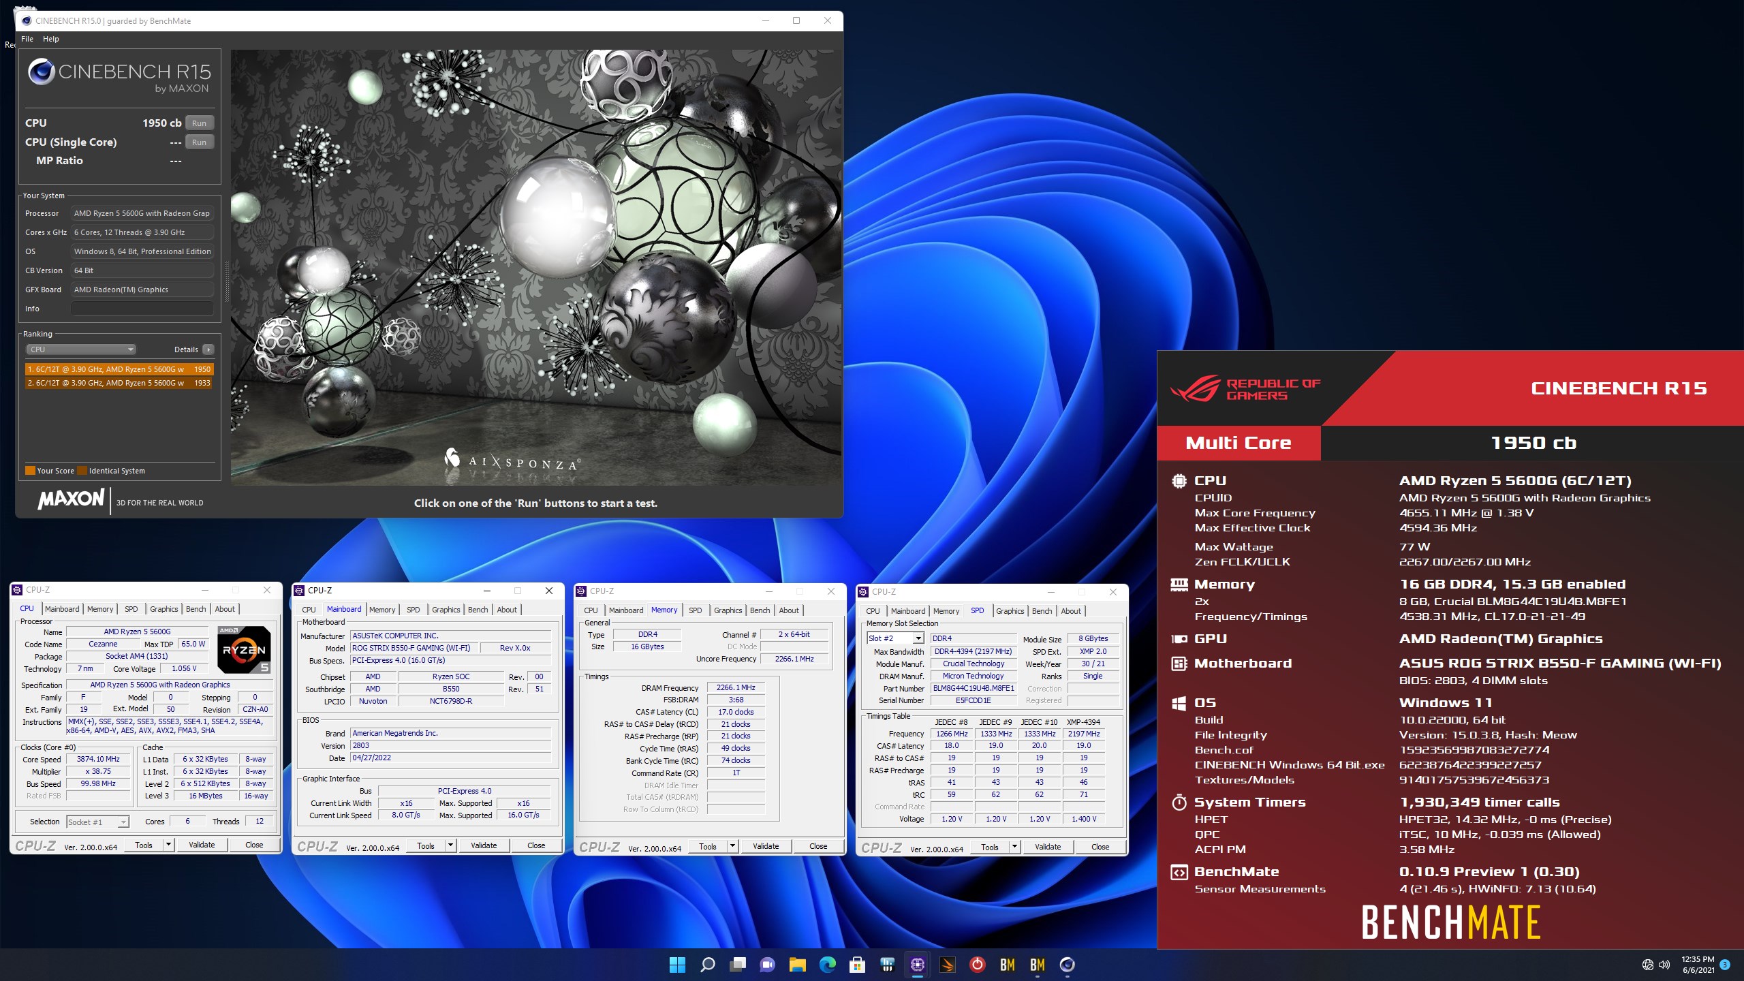Click CPU-Z title icon in SPD window
This screenshot has width=1744, height=981.
(x=863, y=592)
